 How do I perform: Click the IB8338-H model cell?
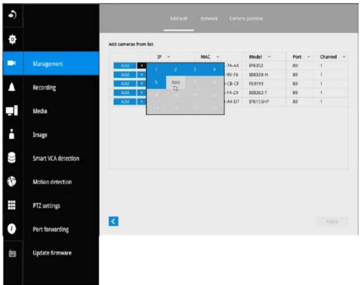pos(259,75)
